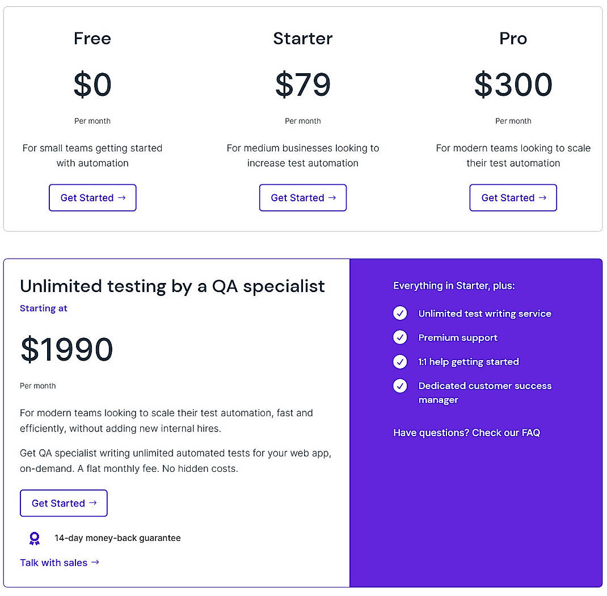Image resolution: width=607 pixels, height=596 pixels.
Task: Click the 14-day money-back guarantee text
Action: [117, 538]
